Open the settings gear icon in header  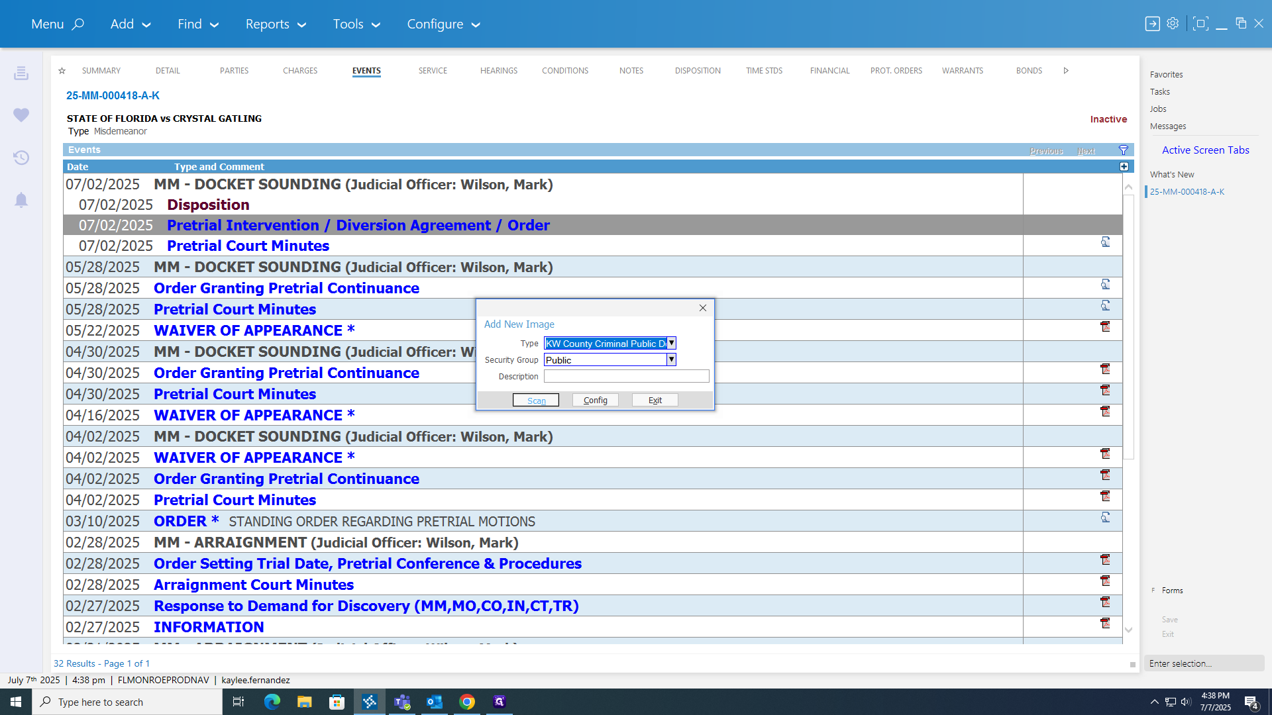[1173, 24]
